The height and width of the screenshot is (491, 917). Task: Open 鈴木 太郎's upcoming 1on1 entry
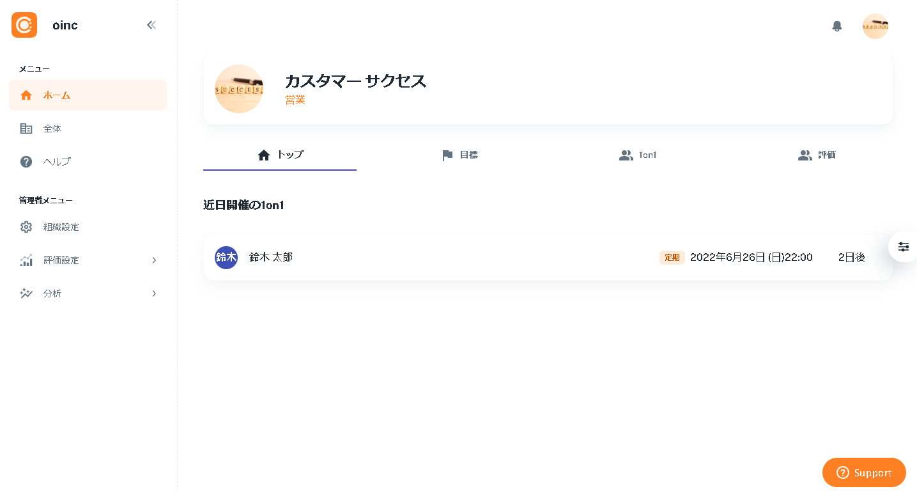[x=447, y=257]
